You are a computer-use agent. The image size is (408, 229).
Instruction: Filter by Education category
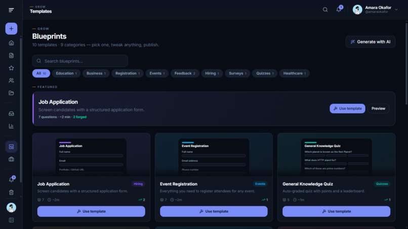click(66, 73)
